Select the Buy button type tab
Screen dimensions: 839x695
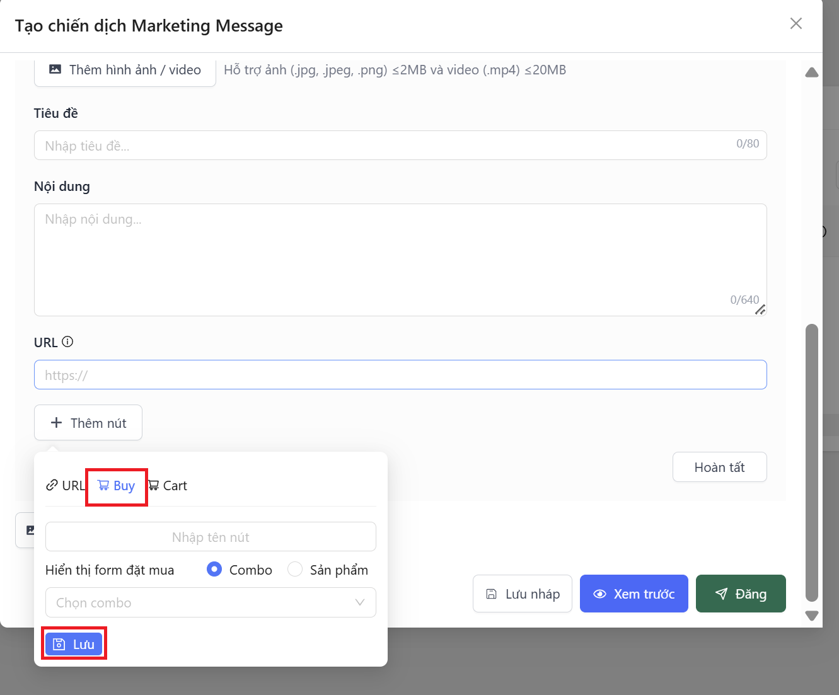tap(117, 486)
